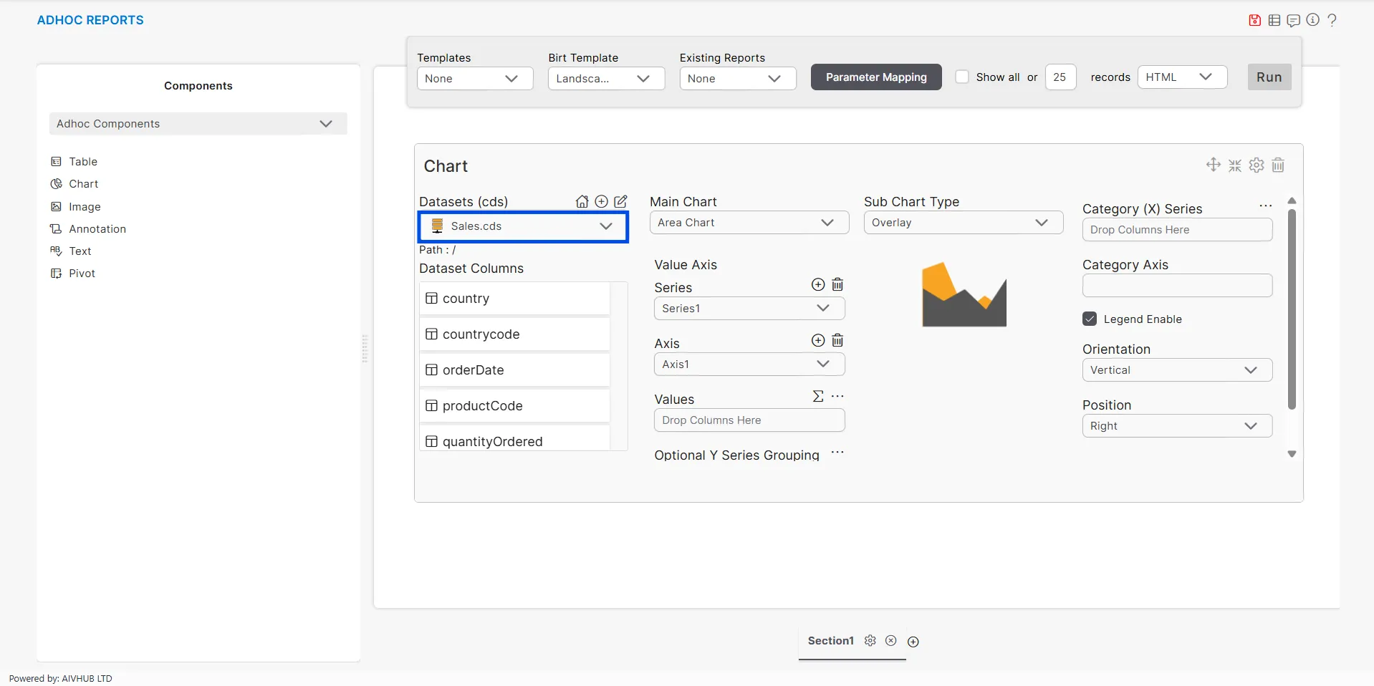The width and height of the screenshot is (1374, 686).
Task: Click the home icon beside Datasets
Action: pyautogui.click(x=582, y=202)
